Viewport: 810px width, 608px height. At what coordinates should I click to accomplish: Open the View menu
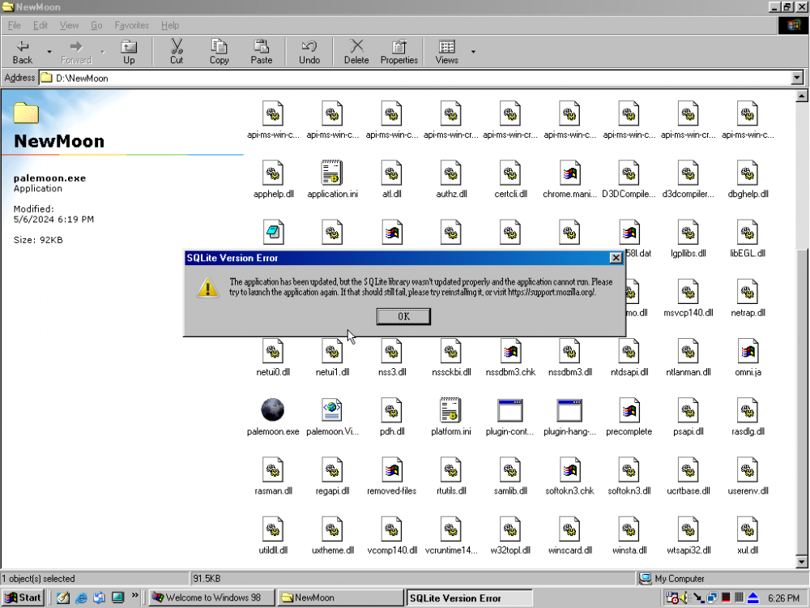pos(69,25)
